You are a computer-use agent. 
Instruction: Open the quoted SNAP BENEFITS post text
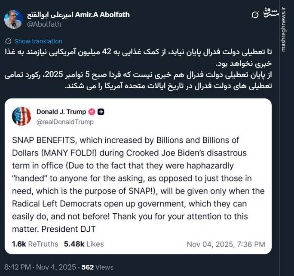138,184
